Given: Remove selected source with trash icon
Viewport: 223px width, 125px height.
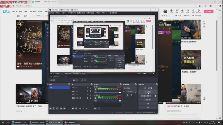Looking at the screenshot, I should pyautogui.click(x=76, y=108).
